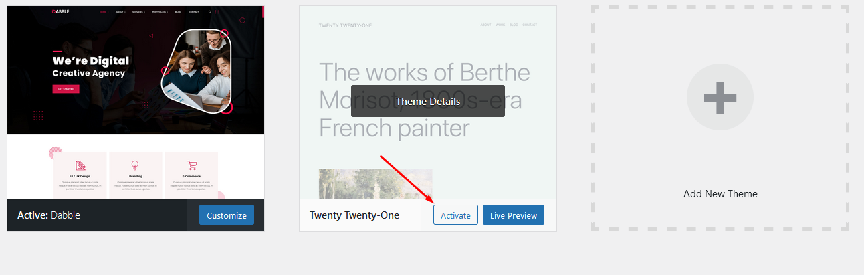Screen dimensions: 864x275
Task: Open Live Preview for Twenty Twenty-One
Action: tap(514, 215)
